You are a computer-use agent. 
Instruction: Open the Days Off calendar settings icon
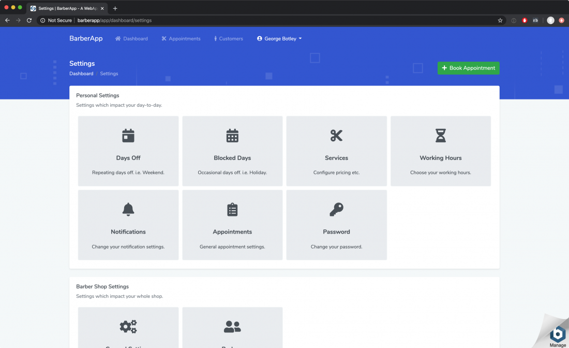128,135
